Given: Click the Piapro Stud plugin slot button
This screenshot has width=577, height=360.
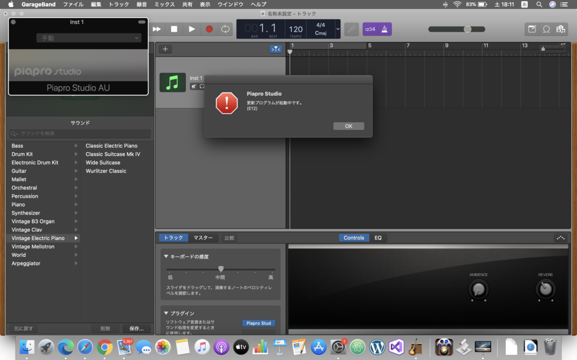Looking at the screenshot, I should (x=259, y=323).
